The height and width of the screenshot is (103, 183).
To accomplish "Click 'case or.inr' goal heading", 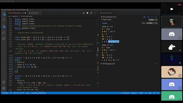I will point(108,45).
